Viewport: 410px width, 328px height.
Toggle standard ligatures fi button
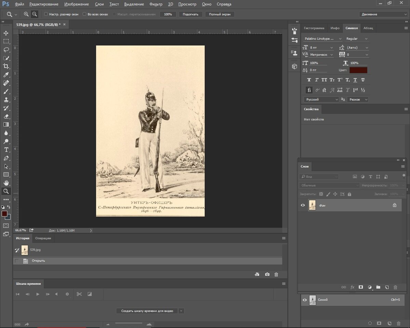click(x=309, y=90)
